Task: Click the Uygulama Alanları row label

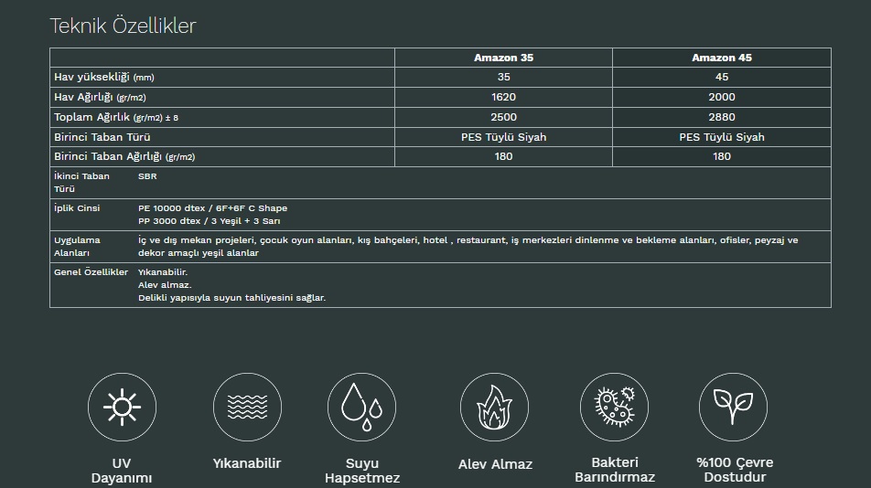Action: click(x=77, y=247)
